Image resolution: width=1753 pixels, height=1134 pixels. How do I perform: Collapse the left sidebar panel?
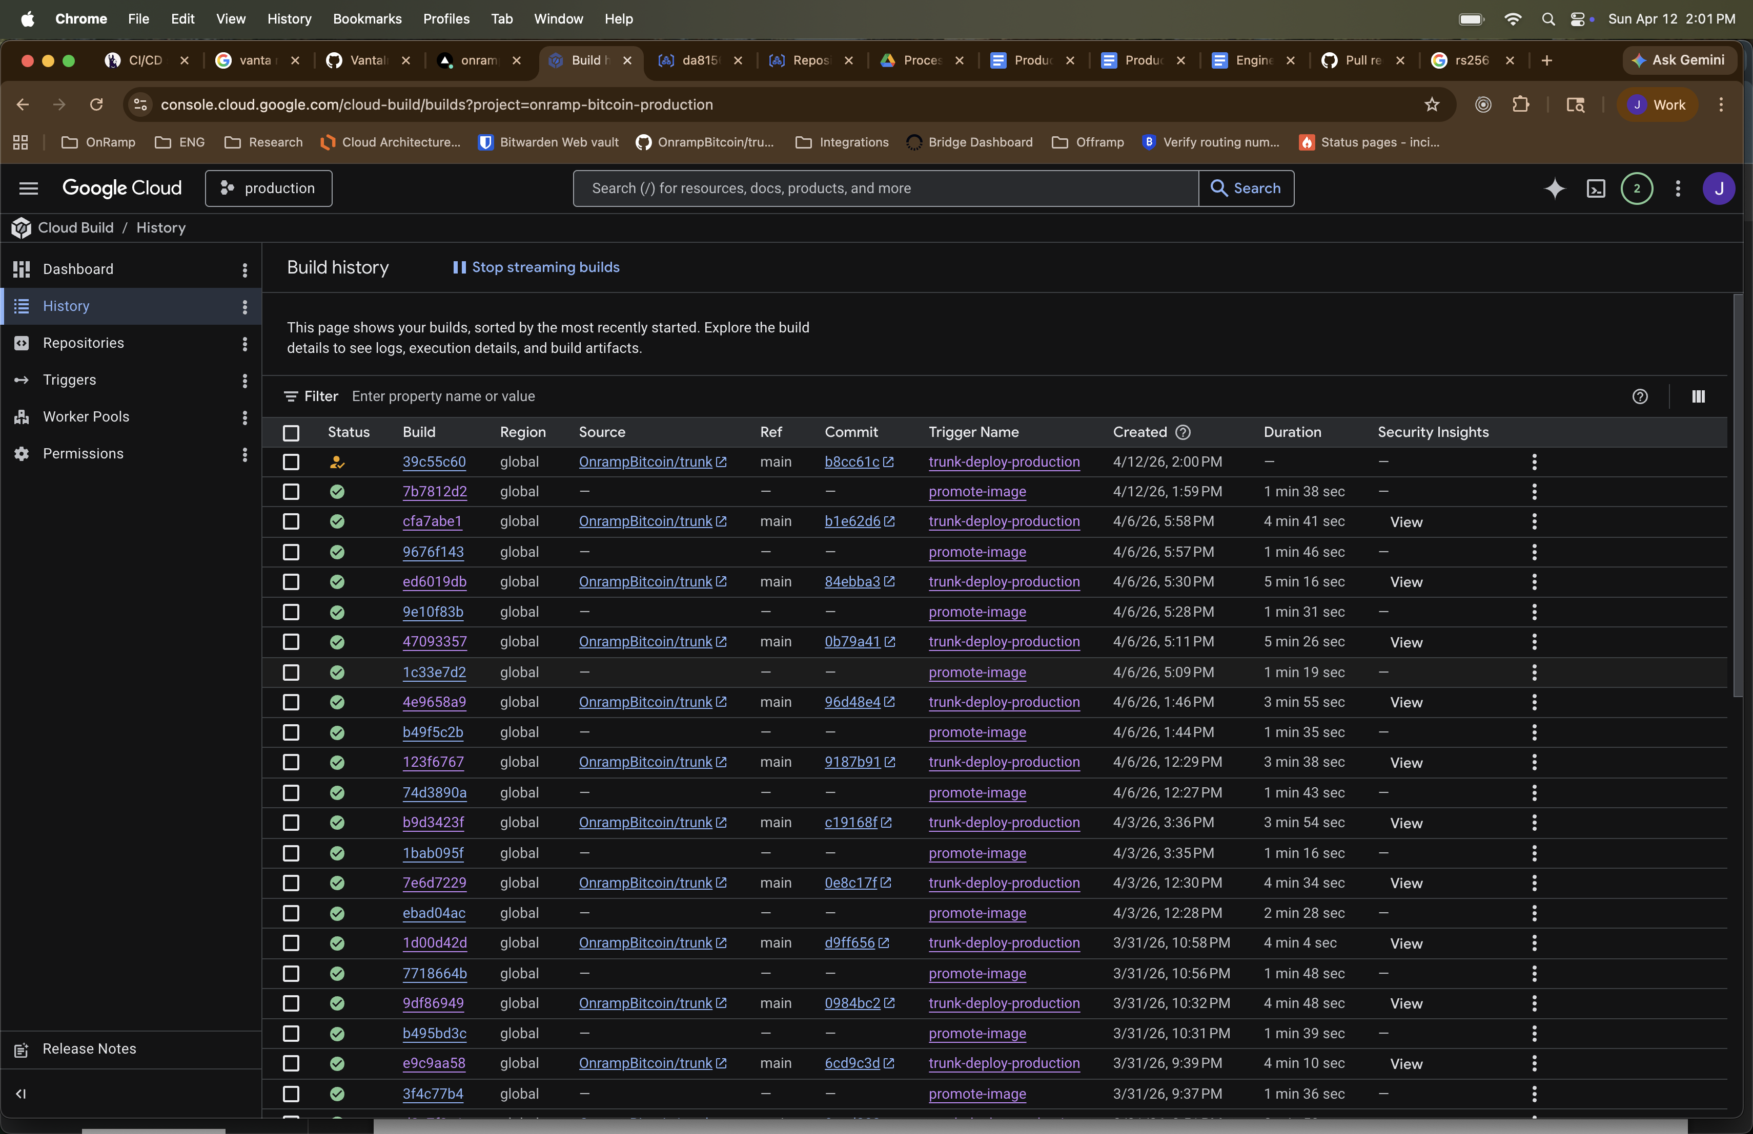click(x=21, y=1094)
